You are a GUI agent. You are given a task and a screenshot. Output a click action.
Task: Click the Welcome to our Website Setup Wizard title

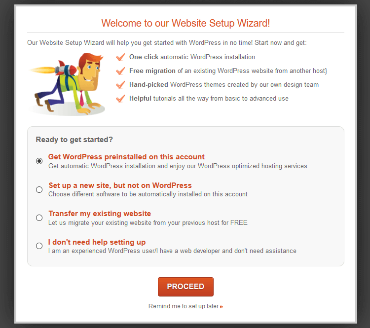pos(185,23)
